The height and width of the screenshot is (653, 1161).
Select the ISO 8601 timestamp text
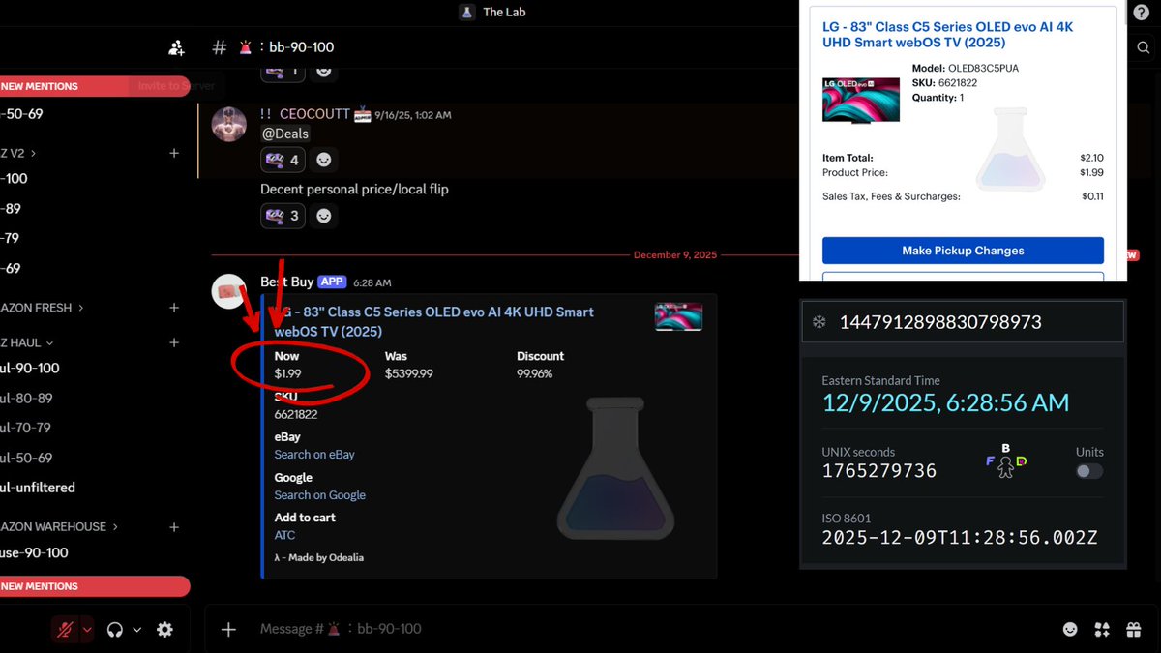pos(960,538)
